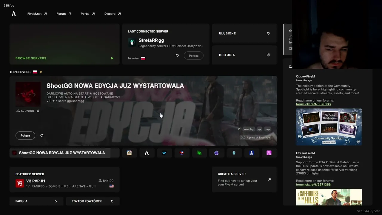Image resolution: width=382 pixels, height=215 pixels.
Task: Connect to ShootGG with its Połącz button
Action: [x=25, y=136]
